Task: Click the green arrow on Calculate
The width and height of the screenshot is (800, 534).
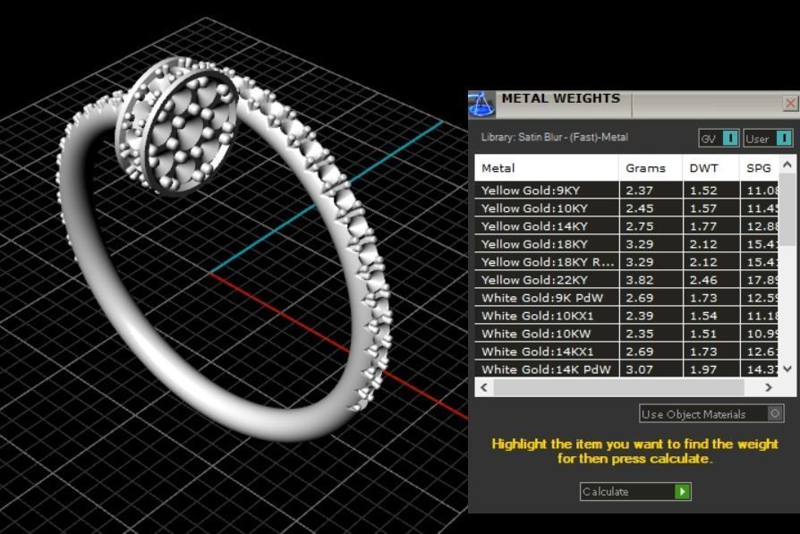Action: click(x=682, y=492)
